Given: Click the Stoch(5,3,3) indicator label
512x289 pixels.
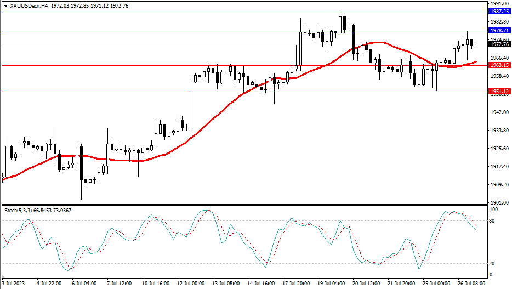Looking at the screenshot, I should [19, 210].
